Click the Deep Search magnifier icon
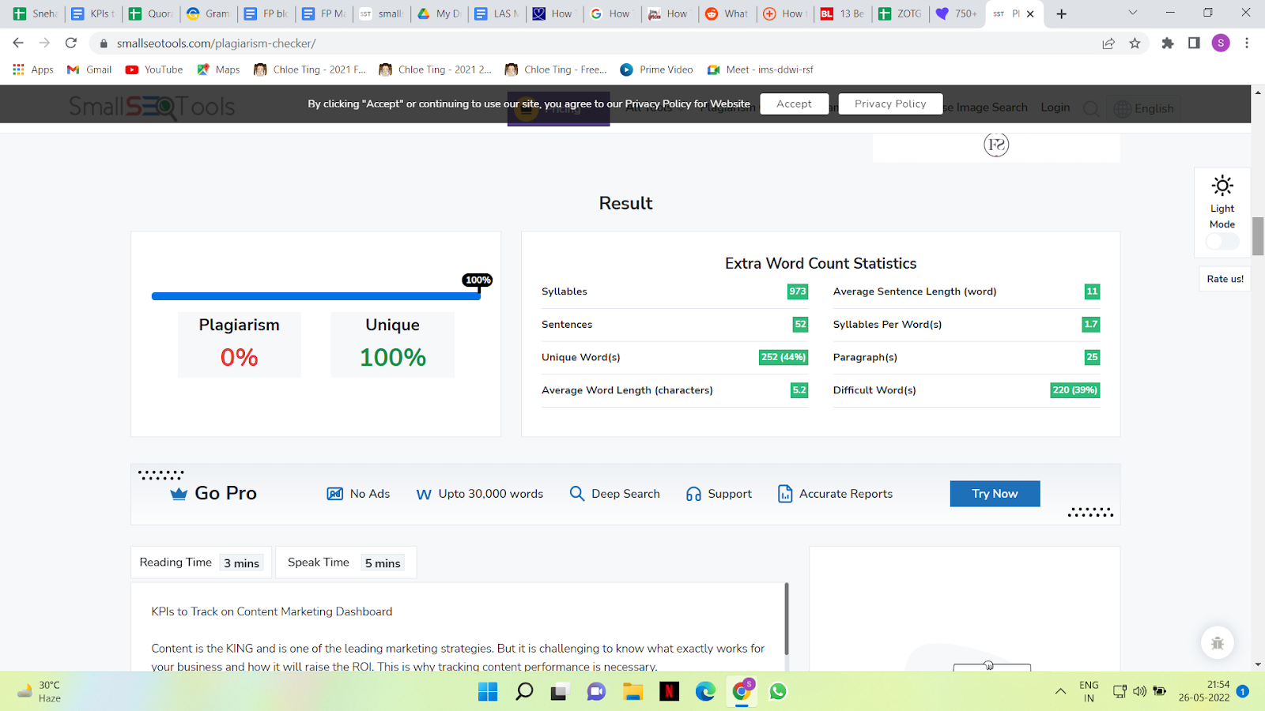The height and width of the screenshot is (711, 1265). coord(577,494)
